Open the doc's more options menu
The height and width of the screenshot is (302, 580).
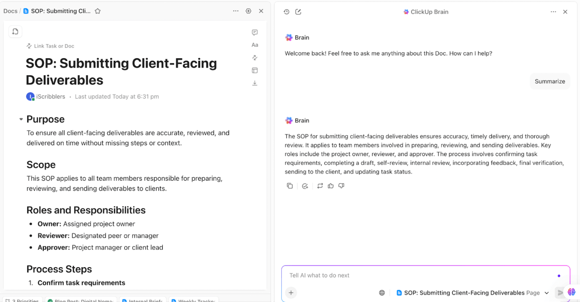point(236,11)
